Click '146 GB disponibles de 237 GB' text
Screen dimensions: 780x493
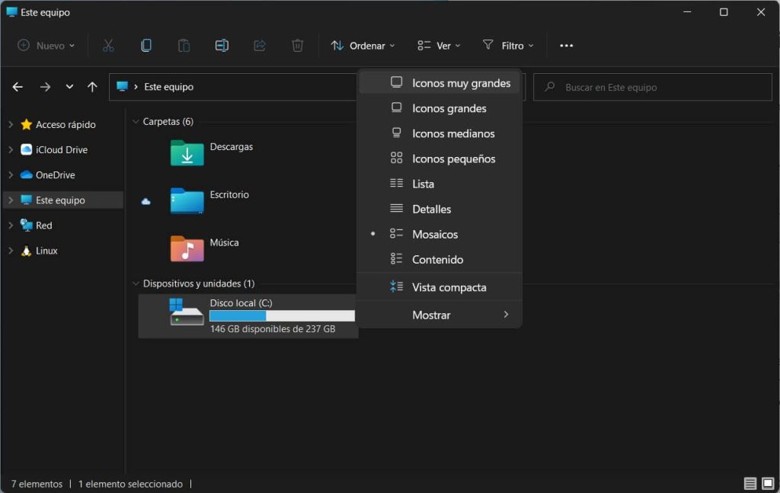273,329
